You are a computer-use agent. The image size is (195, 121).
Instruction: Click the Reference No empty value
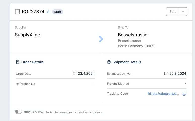click(94, 84)
